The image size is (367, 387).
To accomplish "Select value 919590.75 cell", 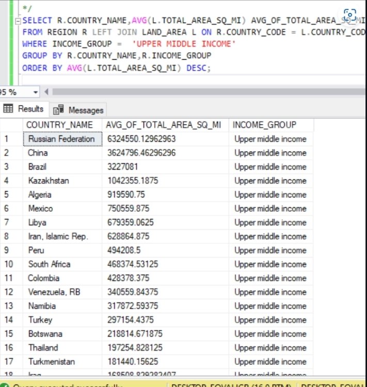I will (x=165, y=195).
